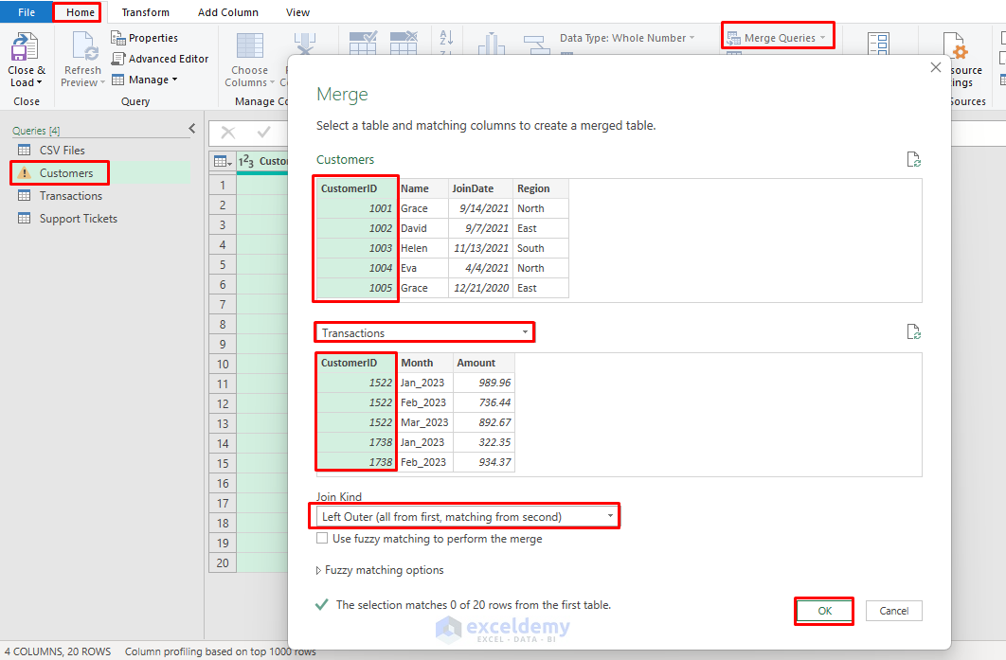Click the formula bar cancel X icon
This screenshot has height=660, width=1006.
[227, 133]
